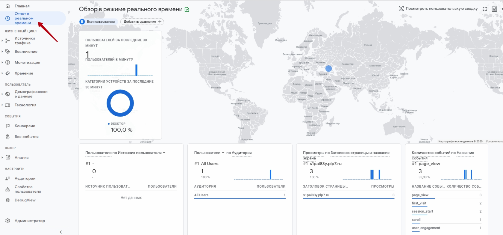Expand the Вовлечение section arrow

pos(2,52)
